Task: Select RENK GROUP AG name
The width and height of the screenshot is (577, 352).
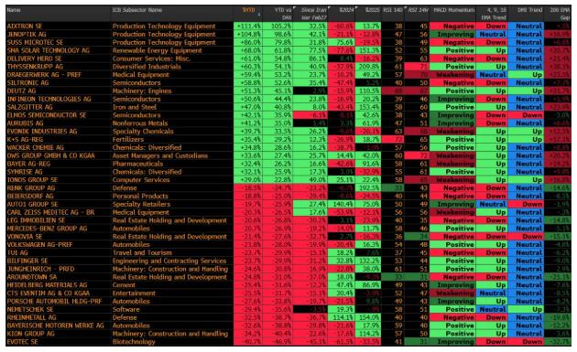Action: (x=31, y=187)
